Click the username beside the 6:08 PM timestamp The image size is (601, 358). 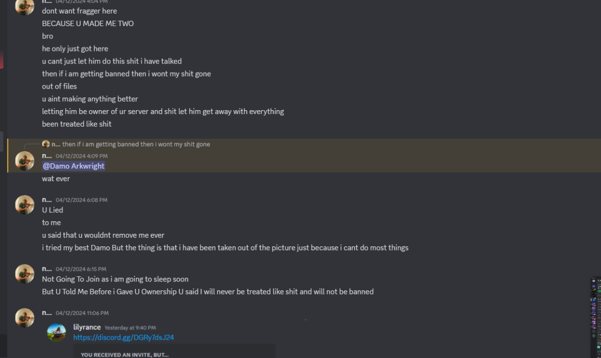point(47,200)
